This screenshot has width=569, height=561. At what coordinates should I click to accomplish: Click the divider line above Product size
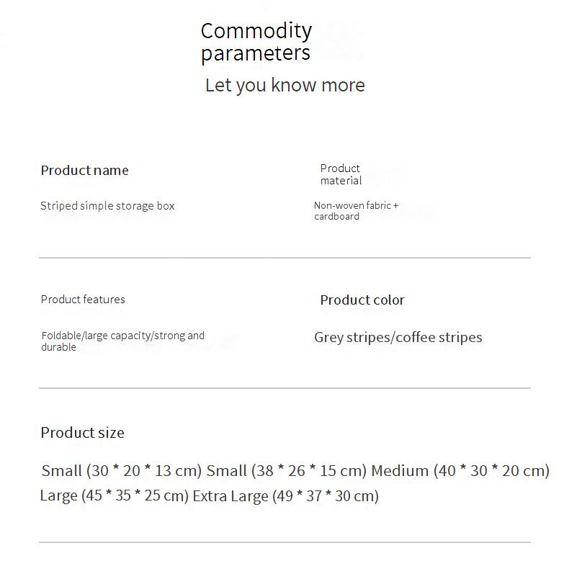coord(284,388)
